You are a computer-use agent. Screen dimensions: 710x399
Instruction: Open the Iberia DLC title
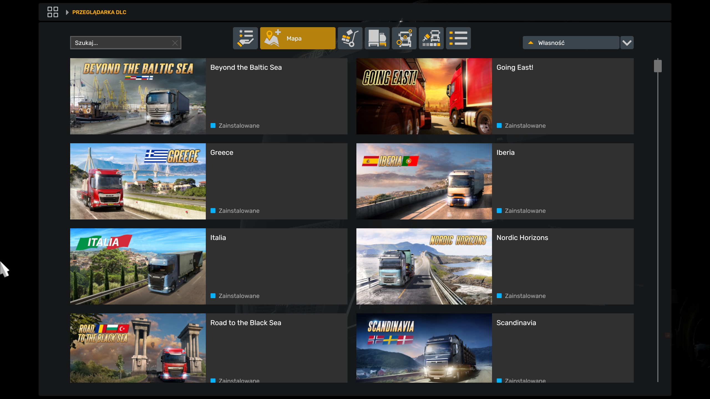[505, 152]
